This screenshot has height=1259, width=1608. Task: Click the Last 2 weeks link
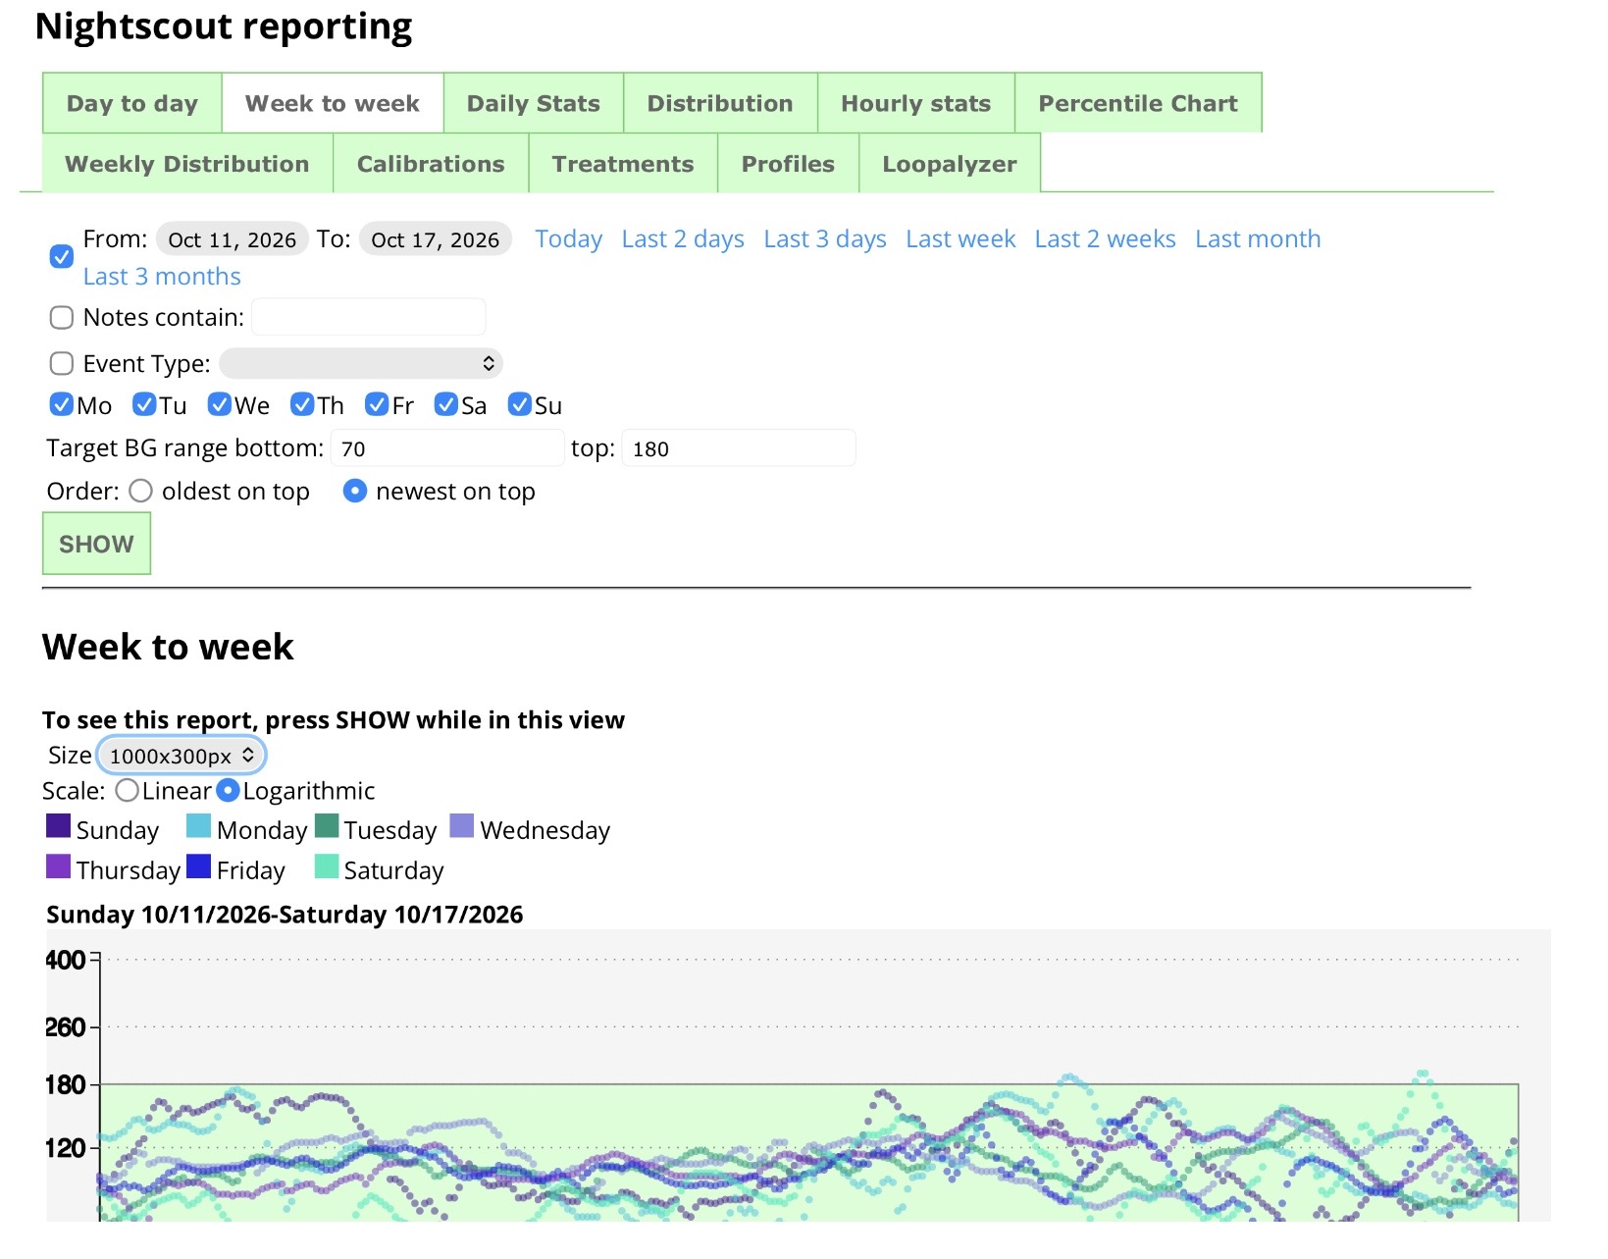pos(1106,239)
